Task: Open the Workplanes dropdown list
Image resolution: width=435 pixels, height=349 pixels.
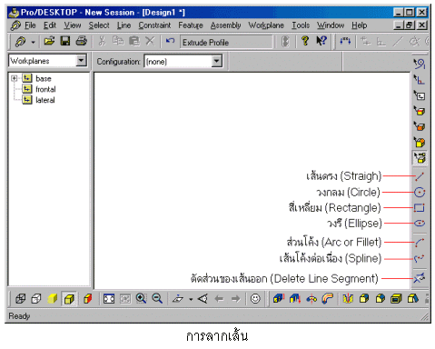Action: click(x=81, y=61)
